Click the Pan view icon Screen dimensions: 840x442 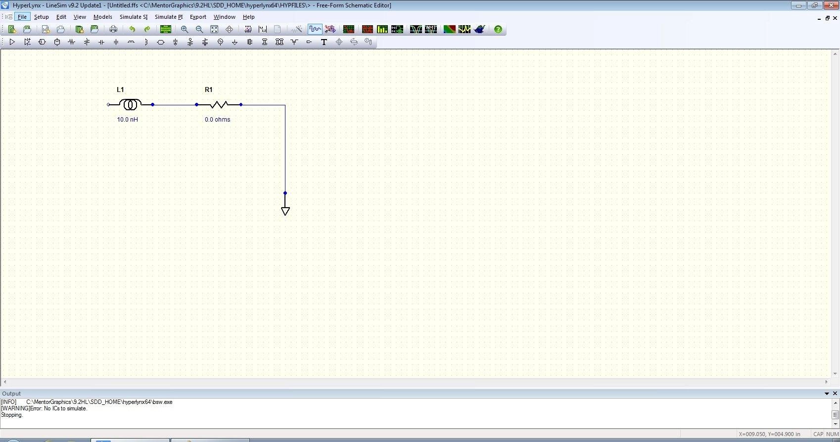coord(229,29)
